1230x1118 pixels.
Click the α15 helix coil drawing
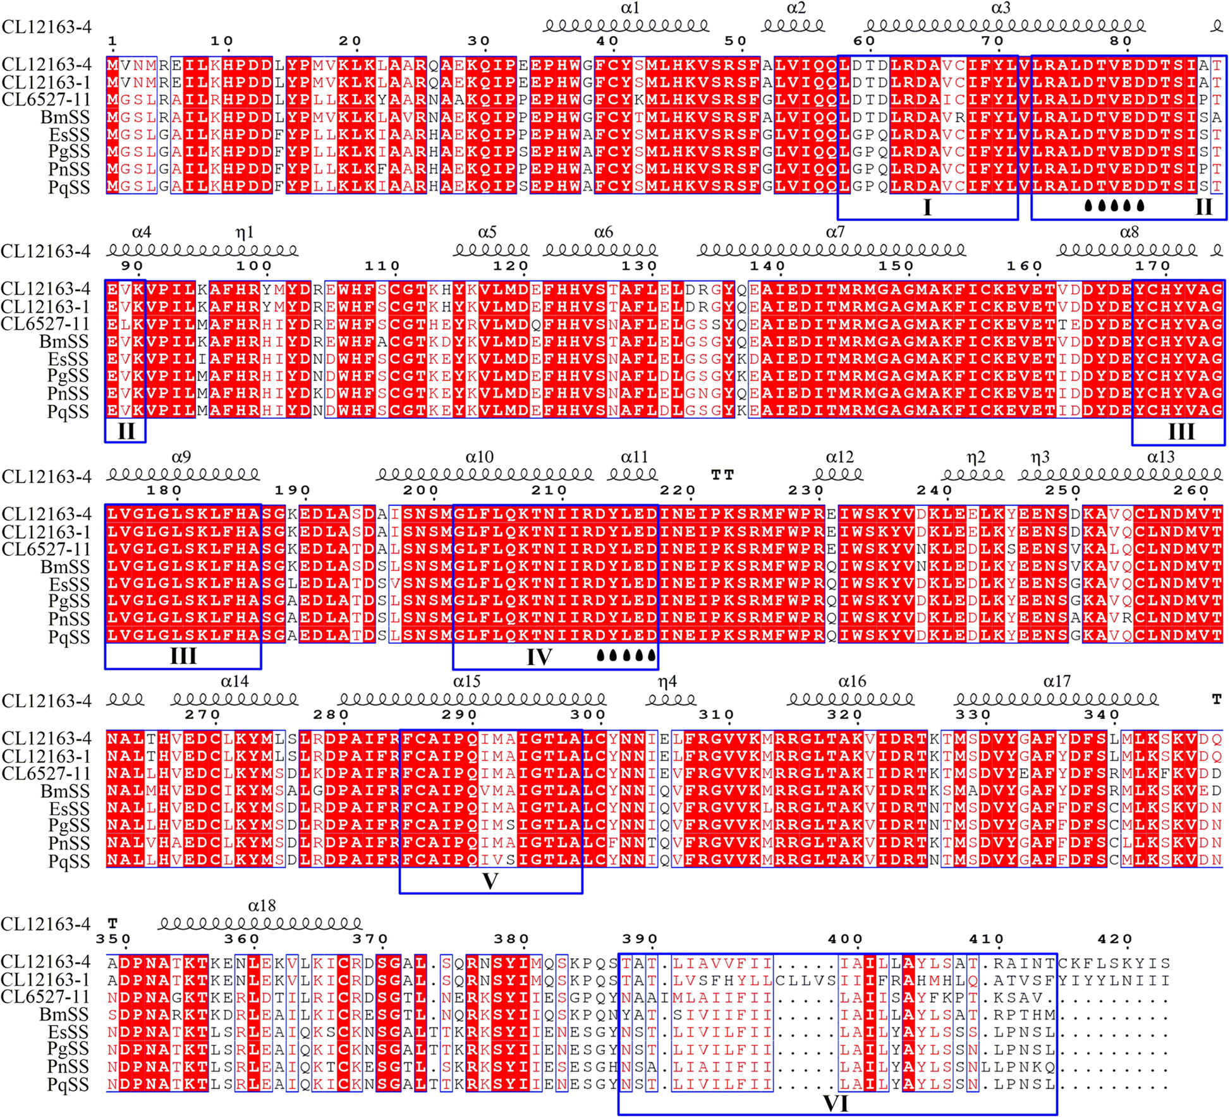472,699
